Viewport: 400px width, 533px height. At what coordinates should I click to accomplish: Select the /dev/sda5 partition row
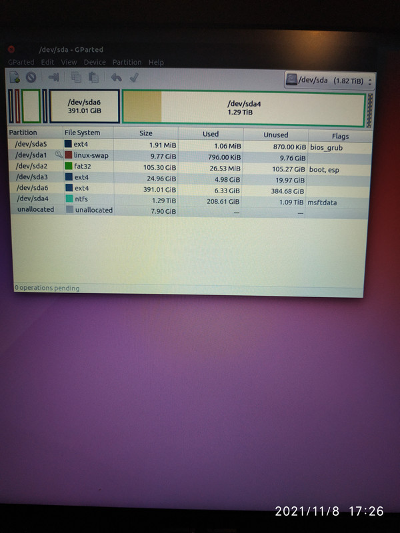point(190,145)
